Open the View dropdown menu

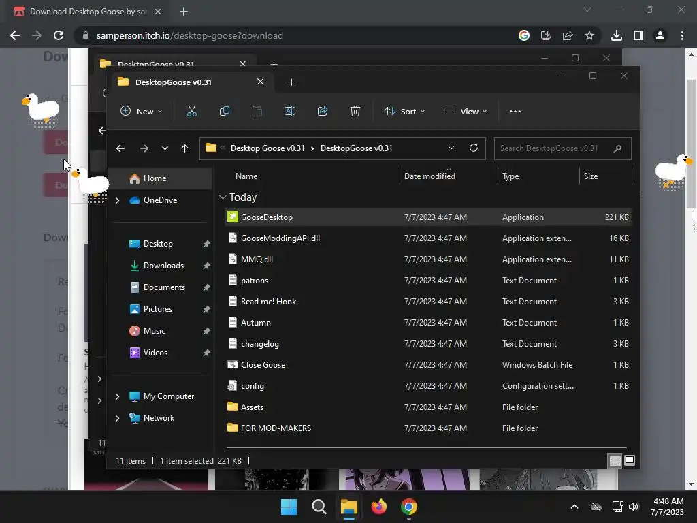coord(466,111)
